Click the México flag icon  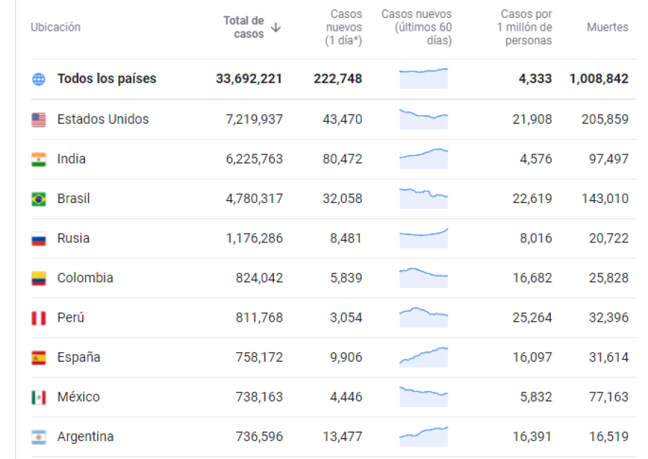[x=39, y=398]
